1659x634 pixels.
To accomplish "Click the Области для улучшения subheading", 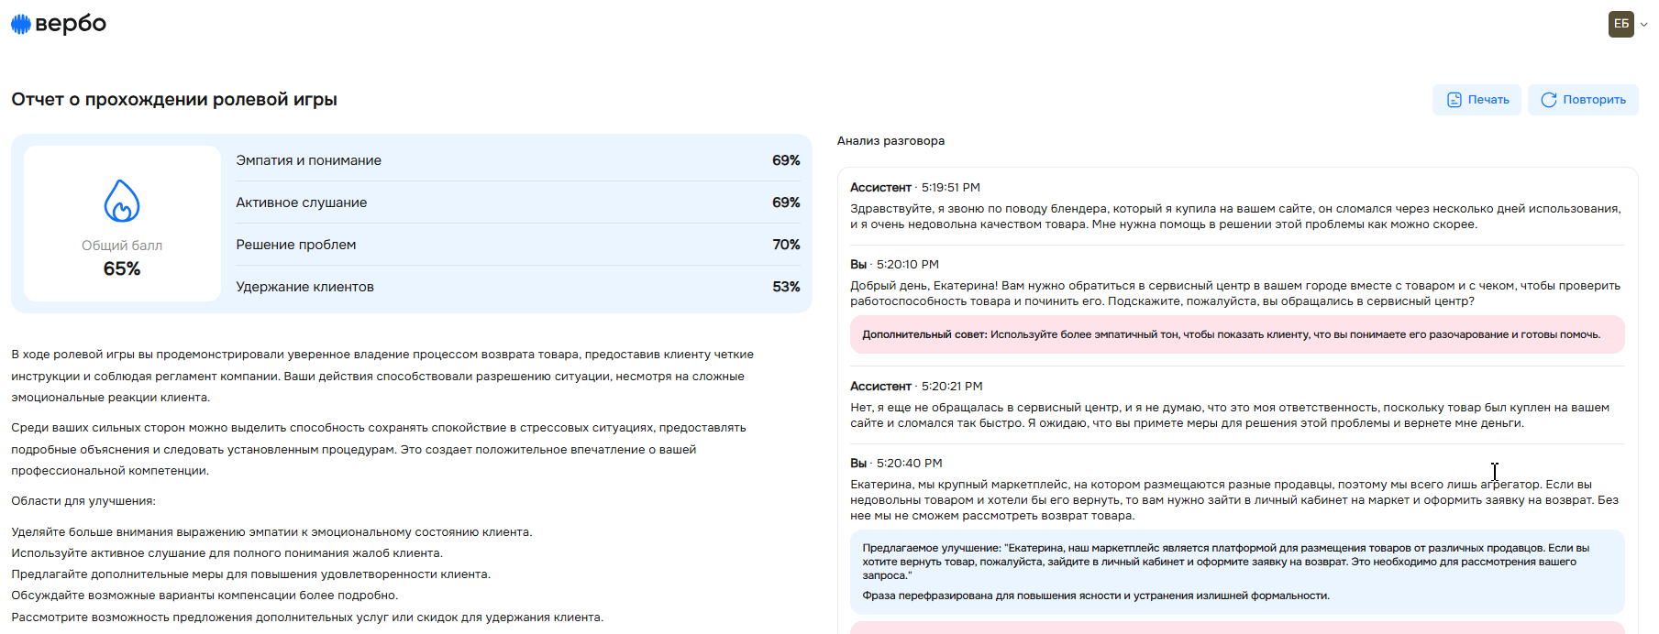I will click(83, 501).
